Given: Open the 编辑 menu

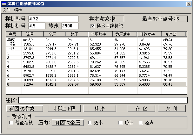Looking at the screenshot, I should [18, 10].
